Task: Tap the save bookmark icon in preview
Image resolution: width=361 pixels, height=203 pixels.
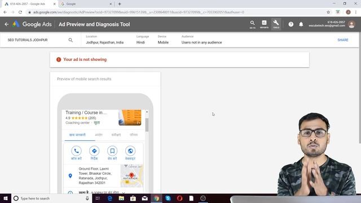Action: (x=112, y=151)
